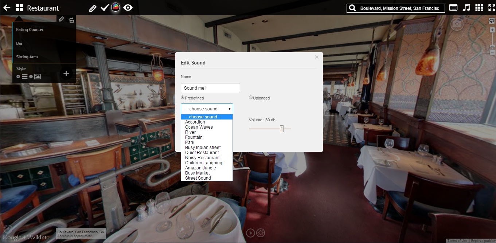Viewport: 496px width, 243px height.
Task: Choose River from the sound list
Action: pos(207,132)
